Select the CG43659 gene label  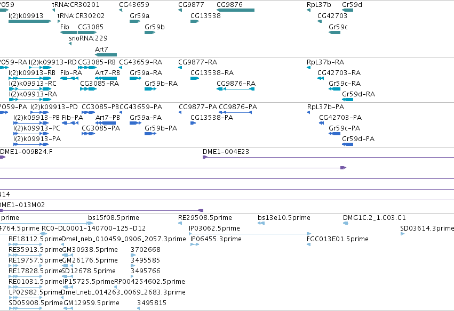click(134, 5)
